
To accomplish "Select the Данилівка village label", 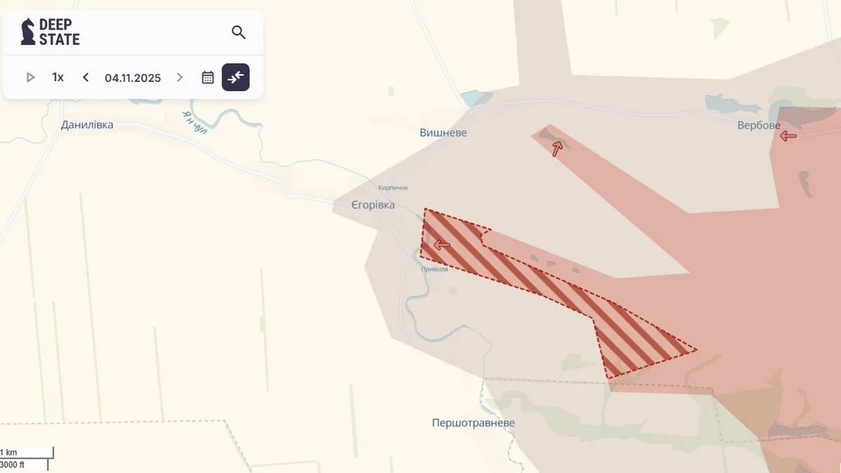I will tap(87, 125).
